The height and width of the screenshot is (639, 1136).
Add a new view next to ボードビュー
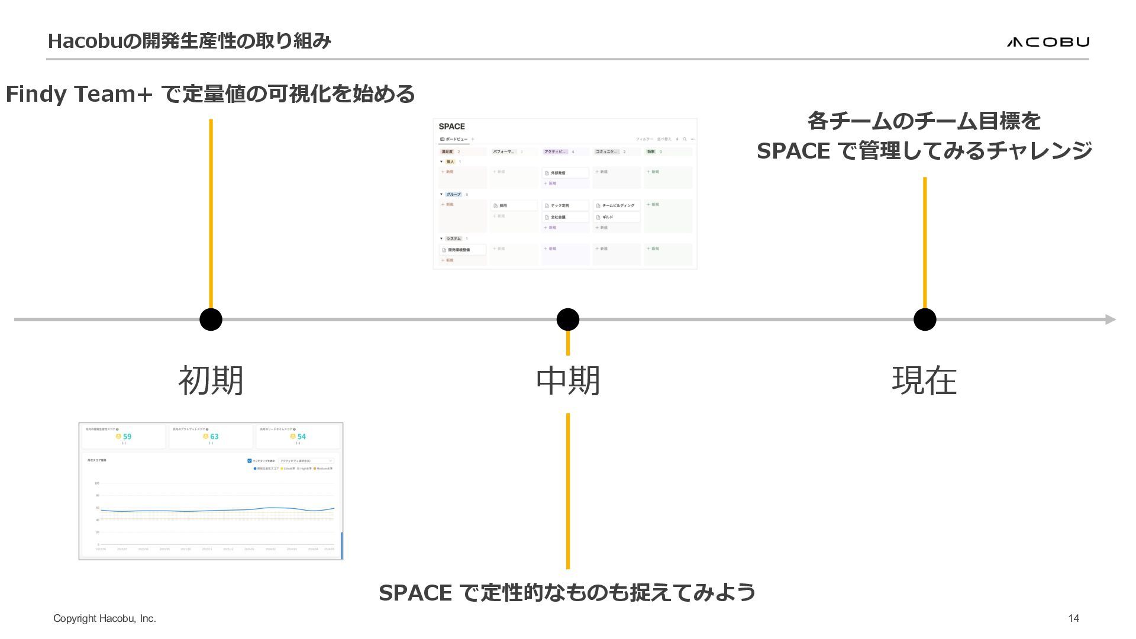coord(473,139)
